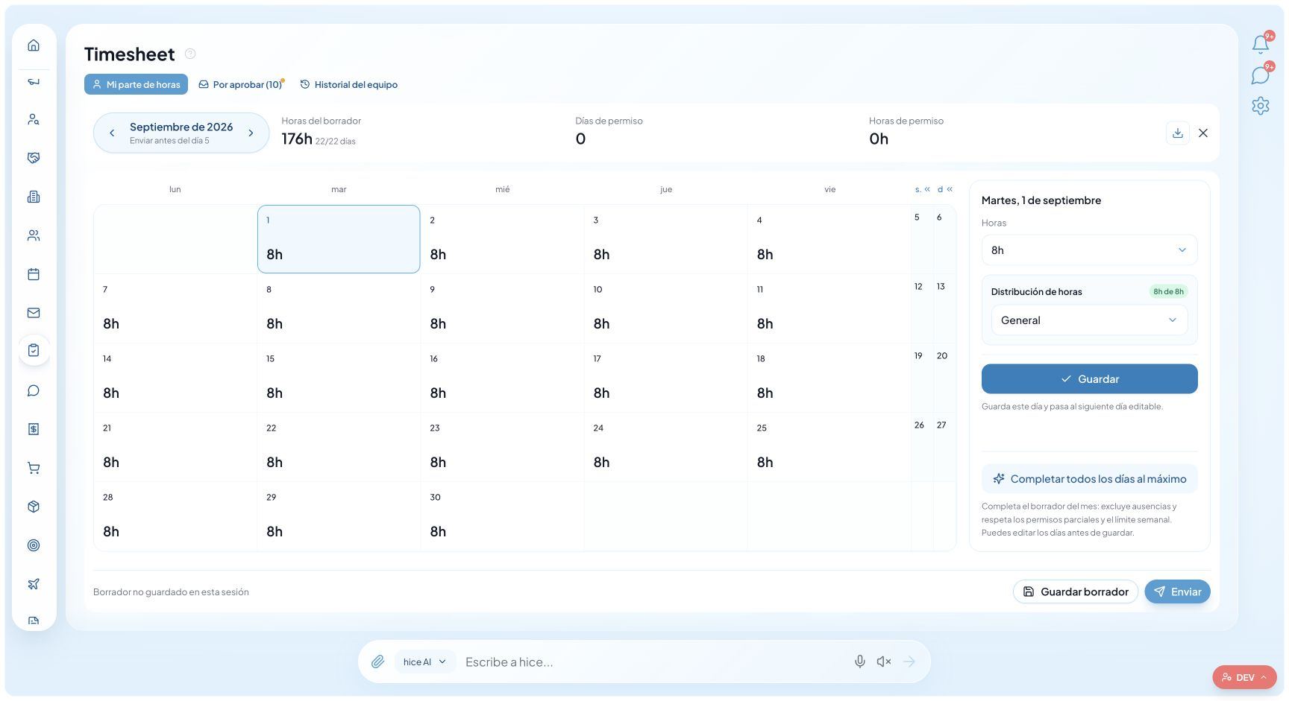Switch to Por aprobar (10) tab

[x=241, y=84]
